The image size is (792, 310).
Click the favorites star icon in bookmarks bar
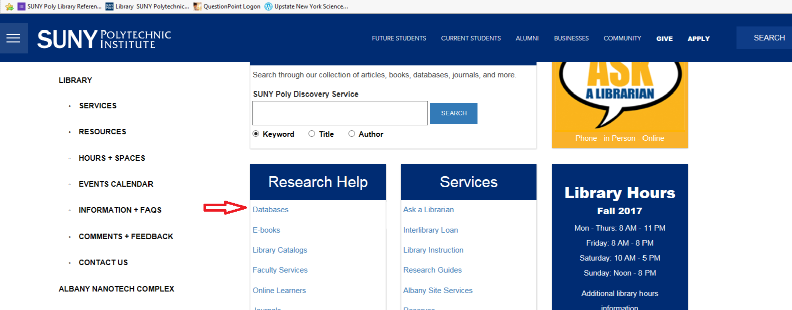point(9,6)
